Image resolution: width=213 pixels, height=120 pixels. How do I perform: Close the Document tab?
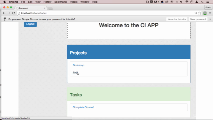[45, 8]
